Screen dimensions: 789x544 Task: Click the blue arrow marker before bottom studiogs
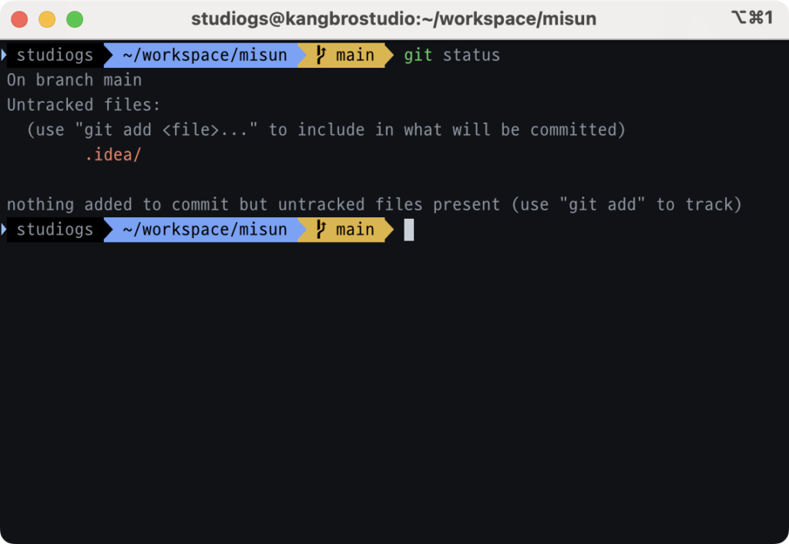(x=4, y=230)
